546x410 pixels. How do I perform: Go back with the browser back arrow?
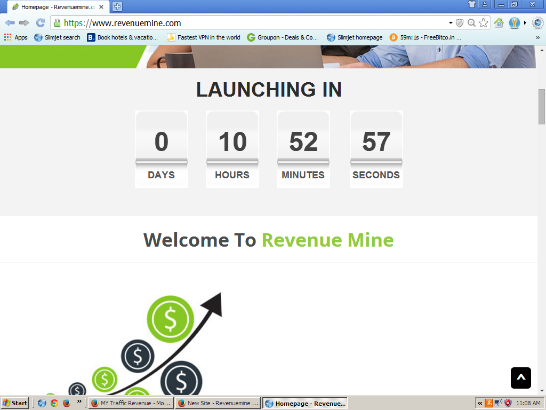point(10,23)
